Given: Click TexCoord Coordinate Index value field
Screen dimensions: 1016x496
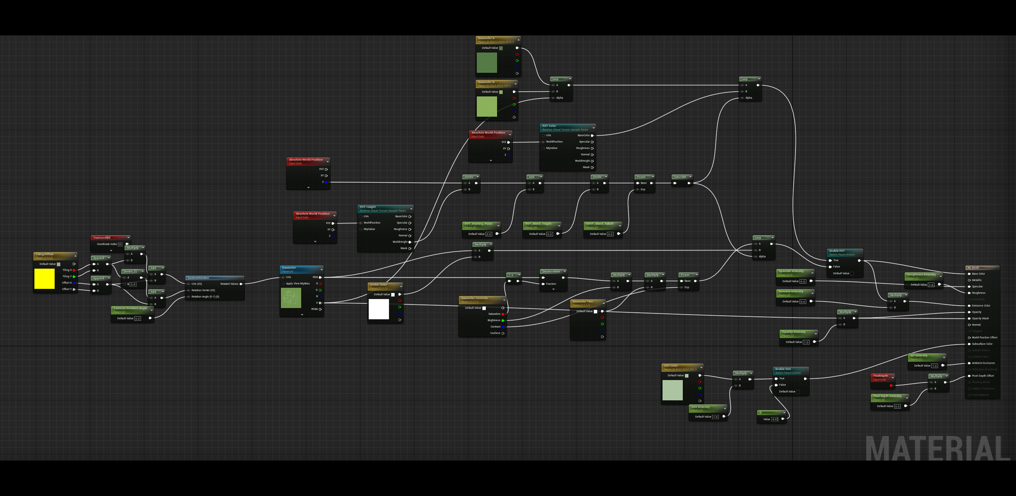Looking at the screenshot, I should click(120, 244).
